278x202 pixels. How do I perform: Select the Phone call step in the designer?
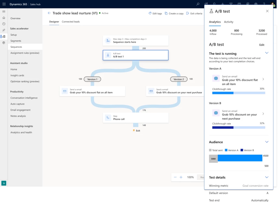pyautogui.click(x=135, y=117)
